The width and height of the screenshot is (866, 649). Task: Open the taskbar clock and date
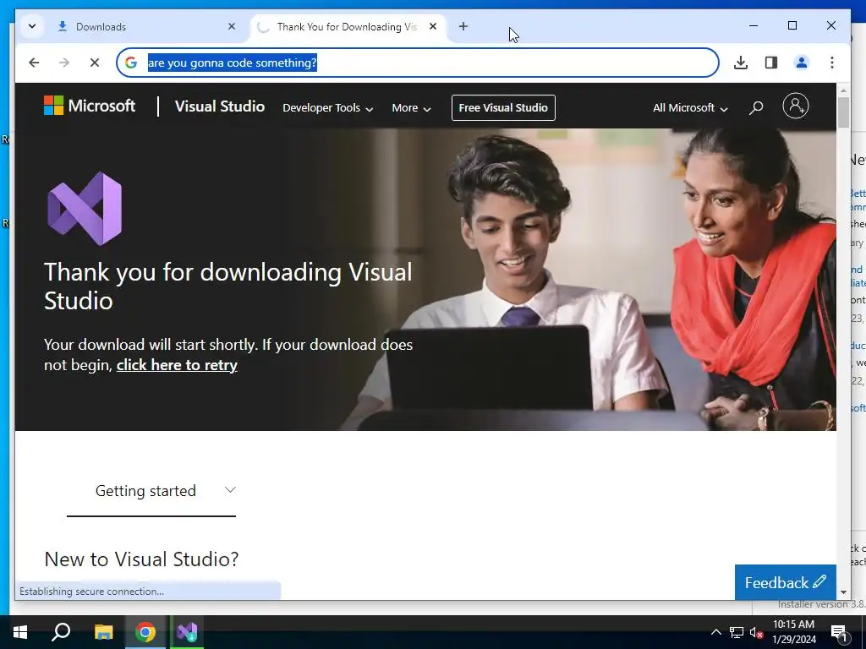coord(793,632)
